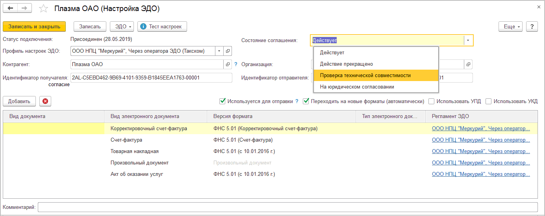Expand the ЭДО dropdown menu button

[x=122, y=26]
